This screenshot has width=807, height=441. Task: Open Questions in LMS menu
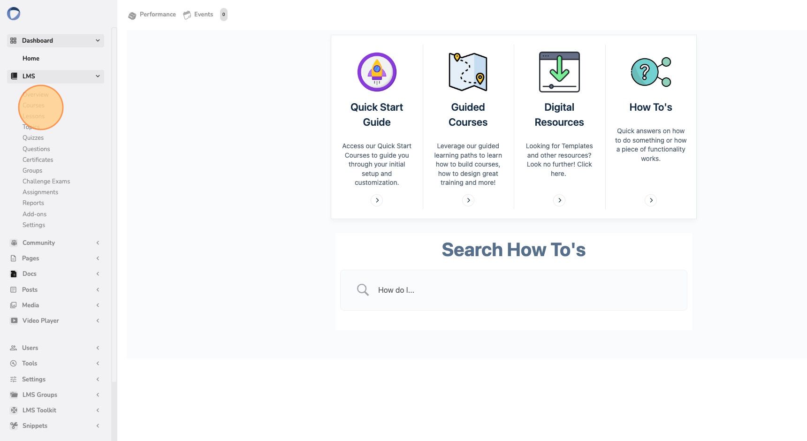pyautogui.click(x=36, y=149)
